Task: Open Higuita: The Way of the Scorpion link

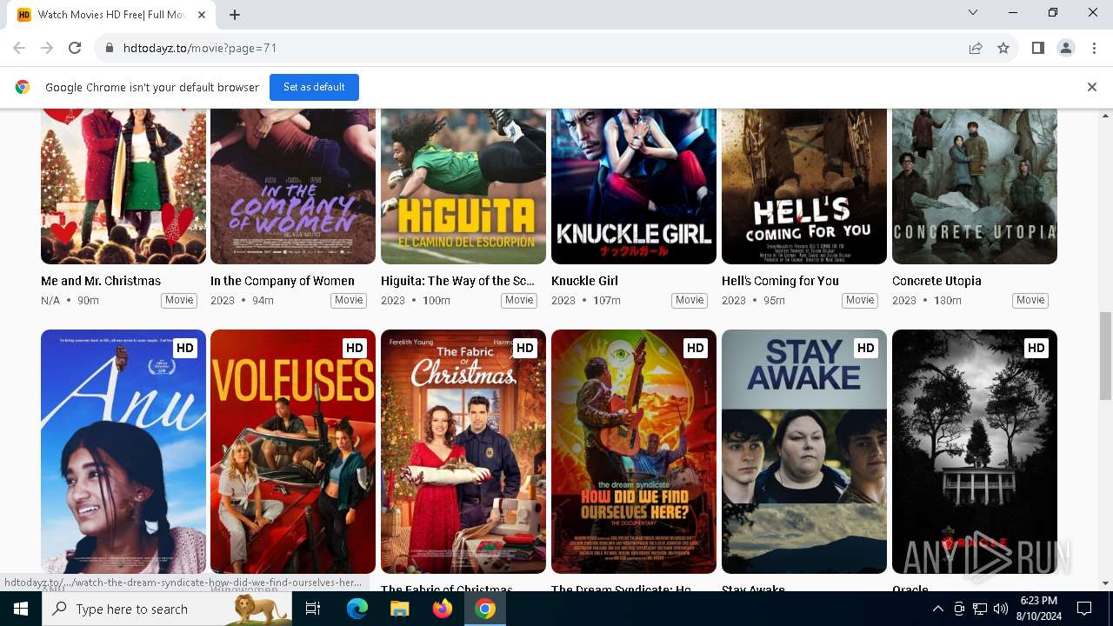Action: click(457, 281)
